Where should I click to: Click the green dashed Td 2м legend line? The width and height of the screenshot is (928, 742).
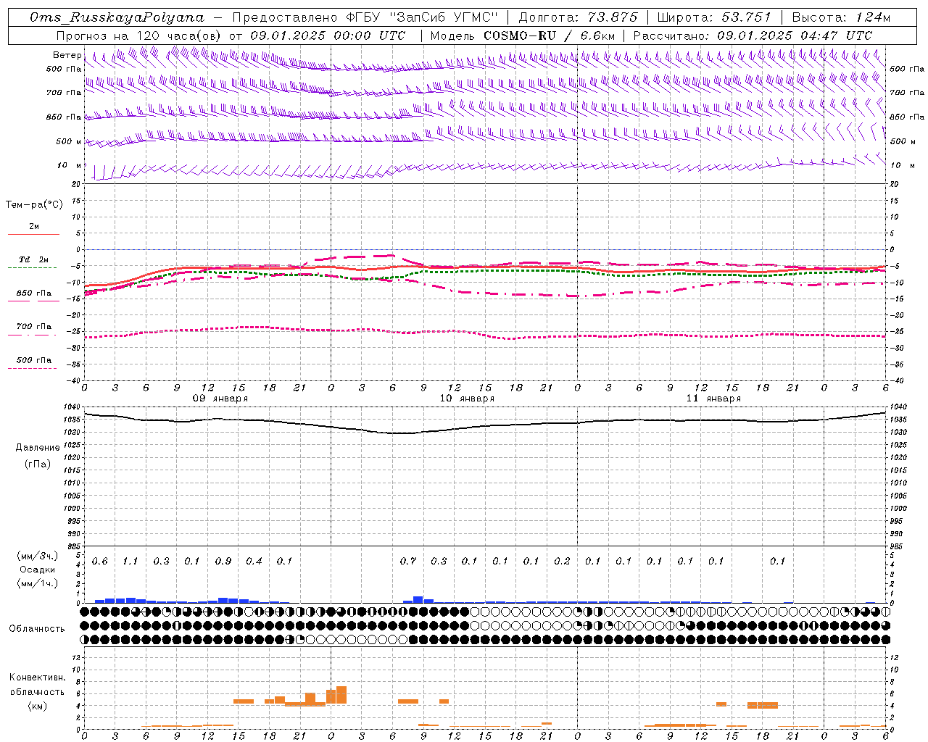pyautogui.click(x=33, y=267)
